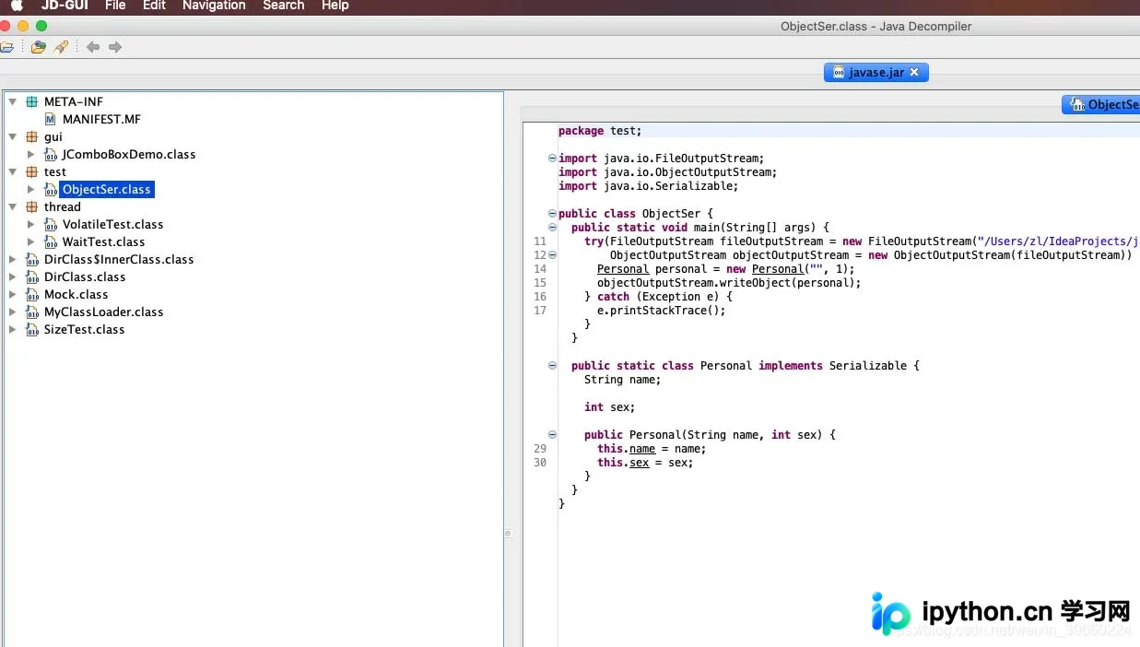Screen dimensions: 1140x647
Task: Fold the try block at line 12
Action: click(x=552, y=254)
